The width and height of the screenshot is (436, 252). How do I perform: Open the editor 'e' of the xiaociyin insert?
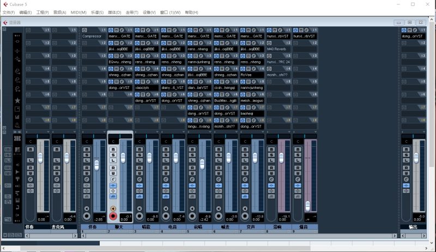pos(148,81)
